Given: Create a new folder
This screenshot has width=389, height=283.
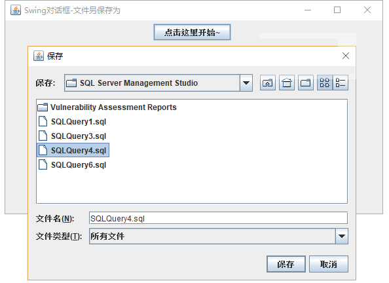Looking at the screenshot, I should pyautogui.click(x=306, y=83).
